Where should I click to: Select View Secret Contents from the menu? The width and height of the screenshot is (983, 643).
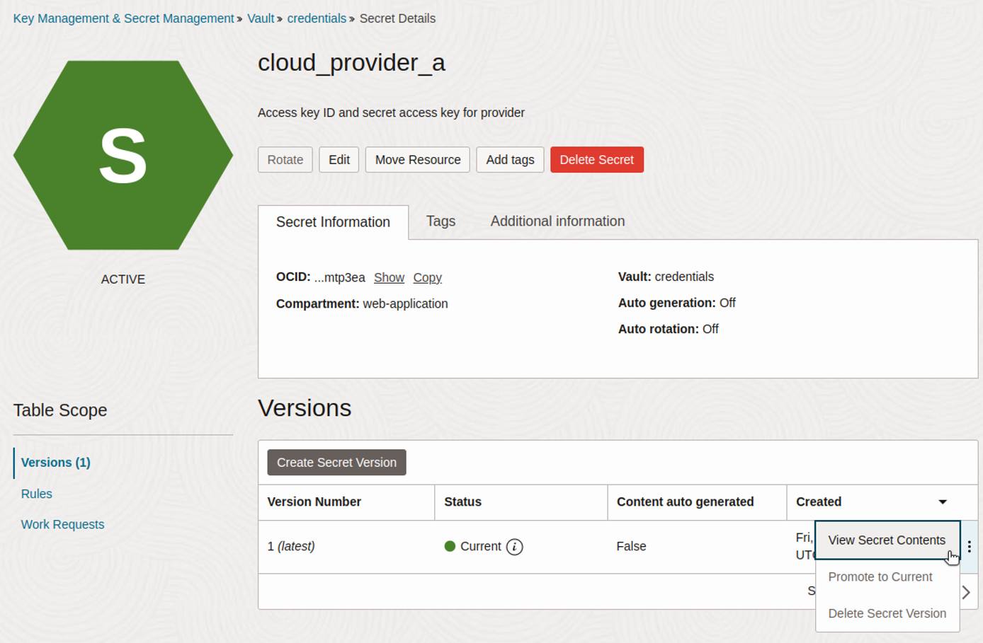click(x=887, y=540)
